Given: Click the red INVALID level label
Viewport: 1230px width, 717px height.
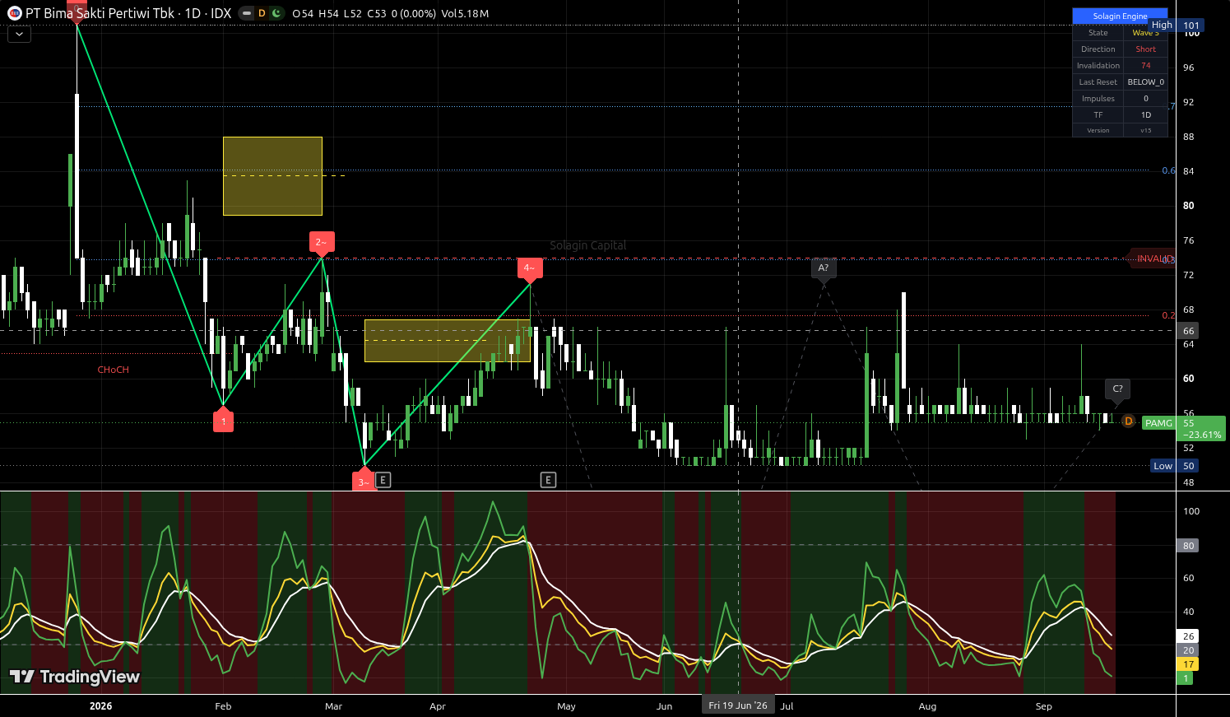Looking at the screenshot, I should pos(1154,258).
